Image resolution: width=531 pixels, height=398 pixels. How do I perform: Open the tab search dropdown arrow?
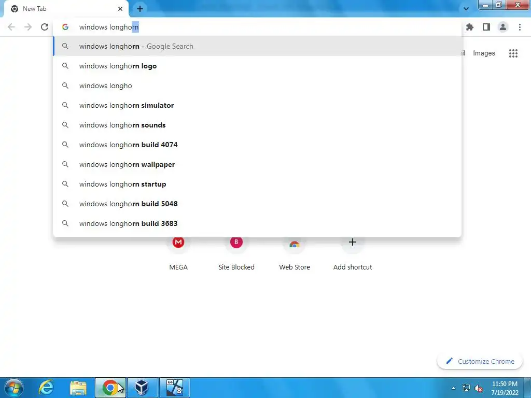pos(466,9)
